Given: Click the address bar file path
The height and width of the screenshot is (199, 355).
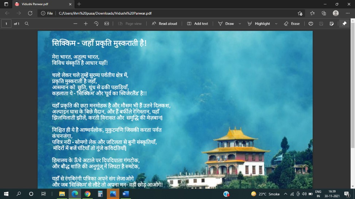Looking at the screenshot, I should pos(105,13).
